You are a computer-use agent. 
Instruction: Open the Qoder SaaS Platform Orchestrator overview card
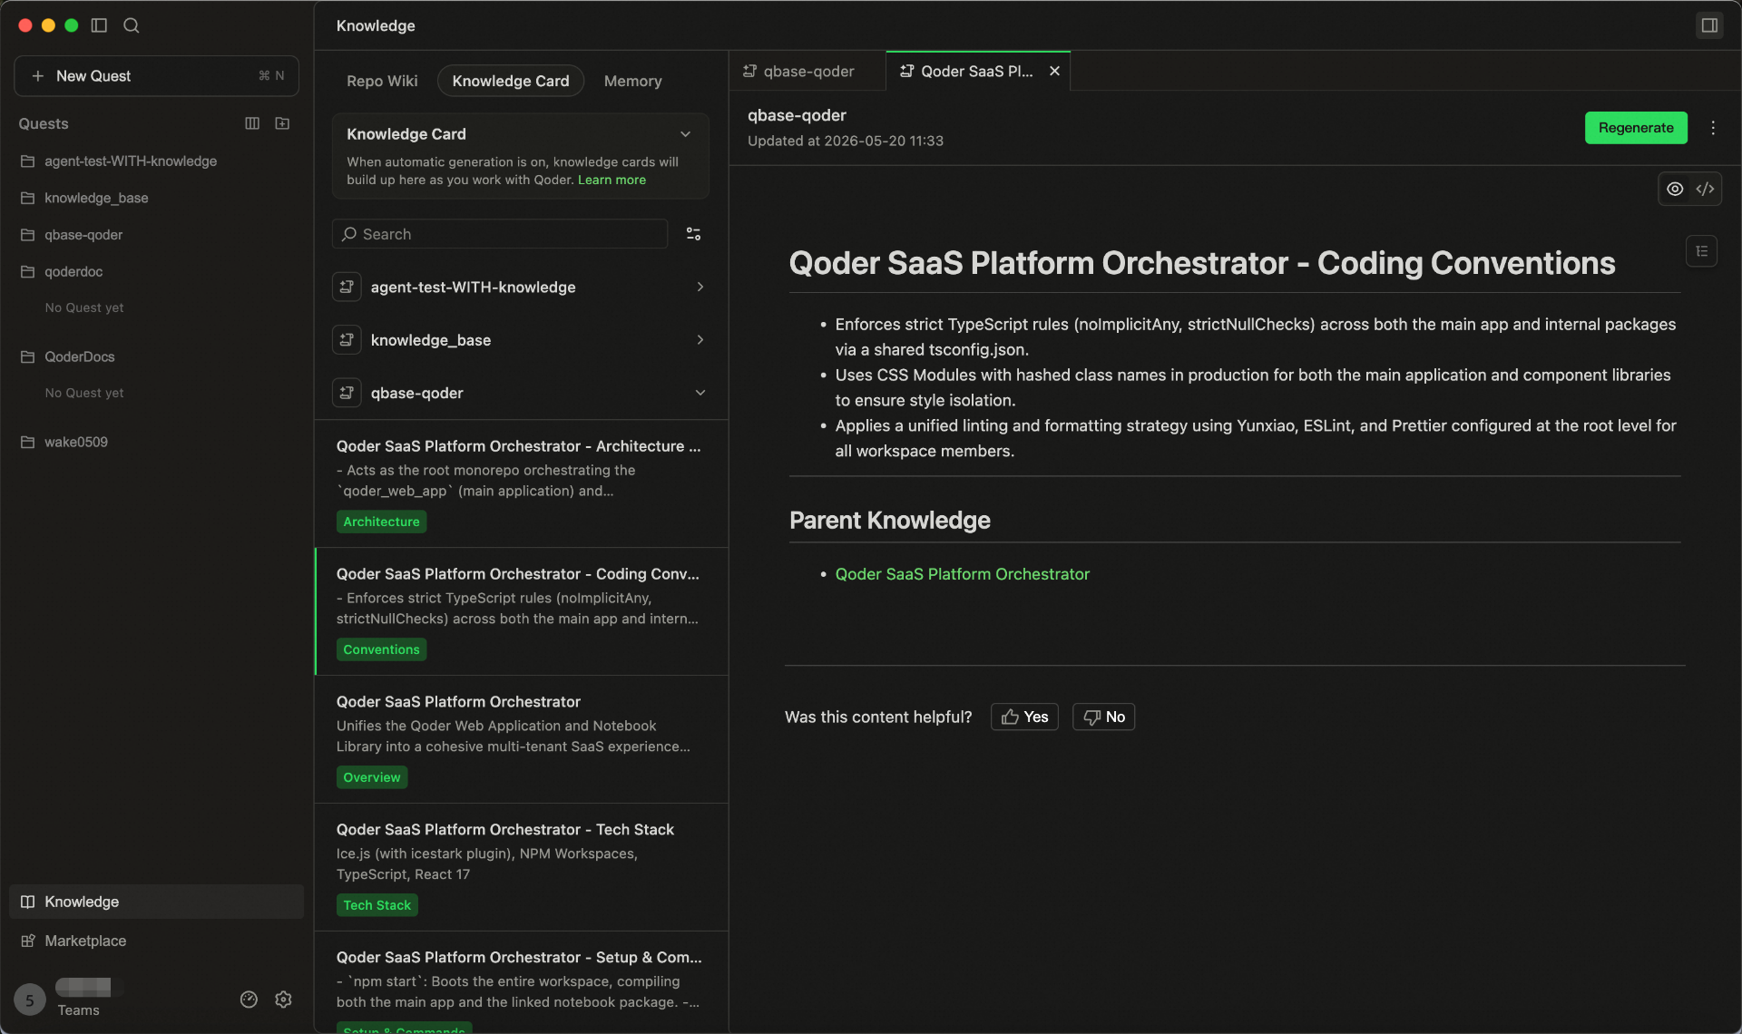[522, 739]
